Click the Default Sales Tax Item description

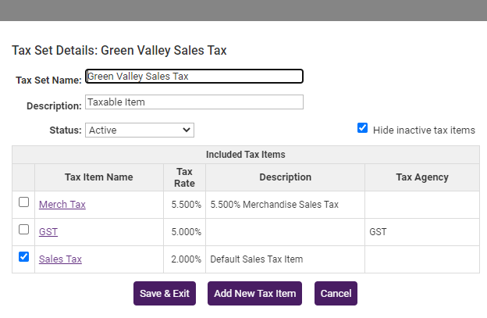pos(256,259)
